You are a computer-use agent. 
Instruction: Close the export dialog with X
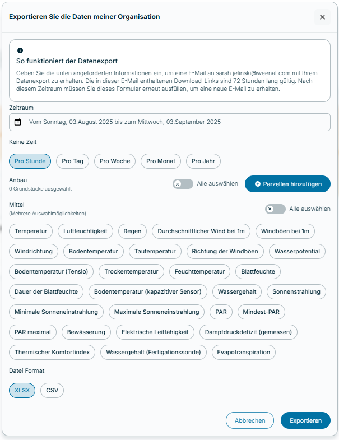322,17
